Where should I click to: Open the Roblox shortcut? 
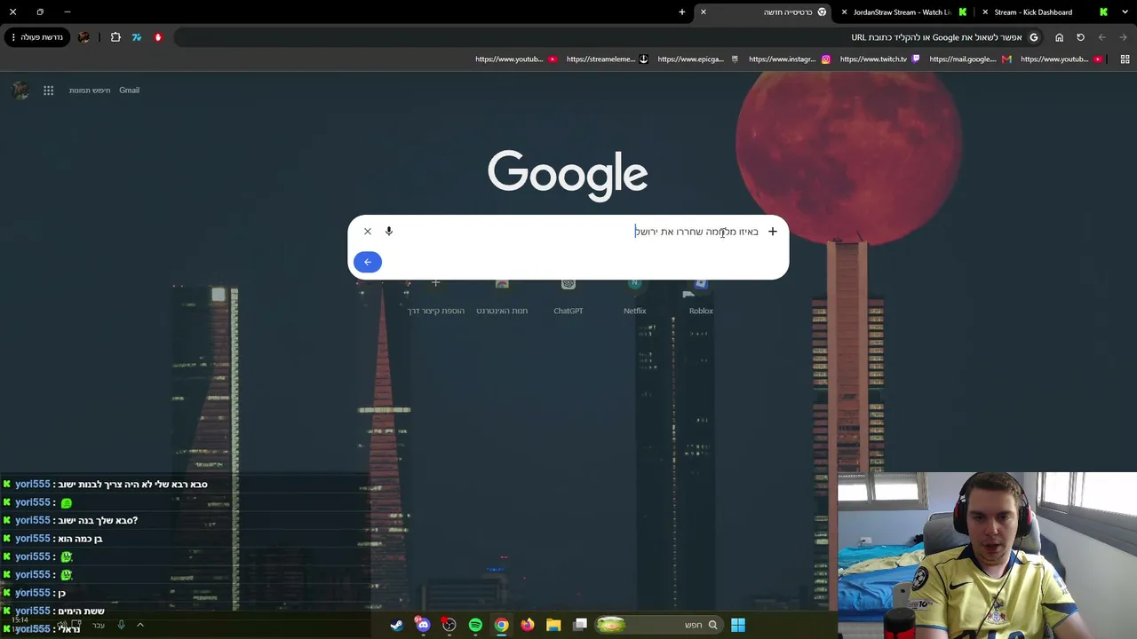click(x=701, y=297)
